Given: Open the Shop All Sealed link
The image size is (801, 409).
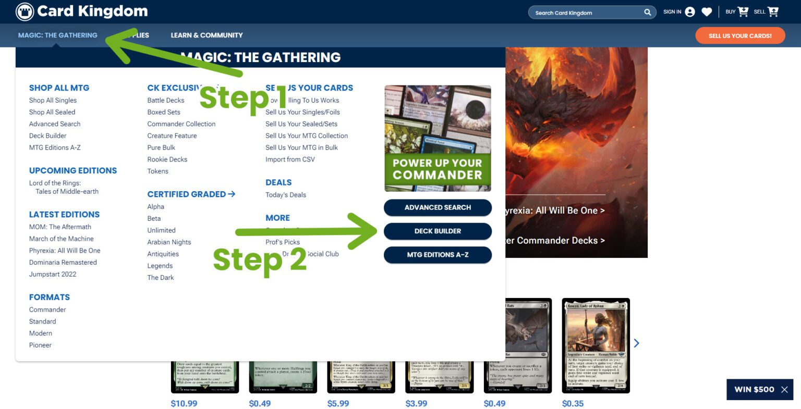Looking at the screenshot, I should [52, 112].
